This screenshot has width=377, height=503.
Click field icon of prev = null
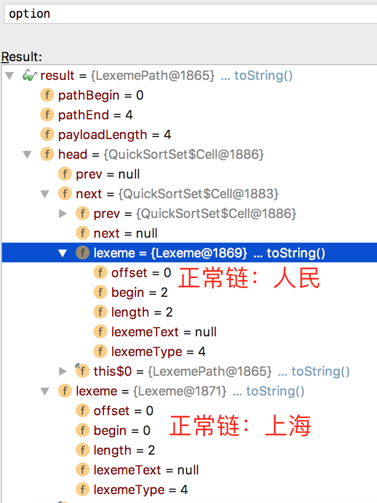(x=65, y=174)
